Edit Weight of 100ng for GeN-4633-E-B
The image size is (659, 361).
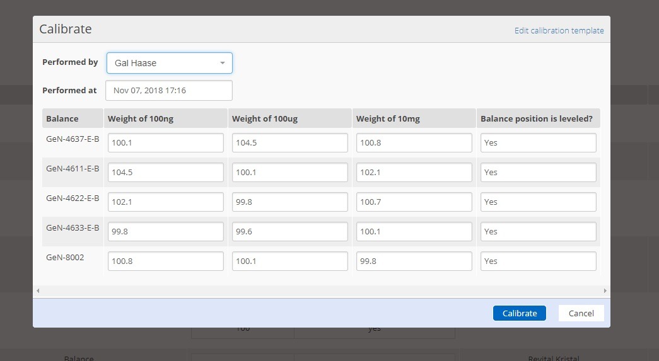click(x=165, y=231)
